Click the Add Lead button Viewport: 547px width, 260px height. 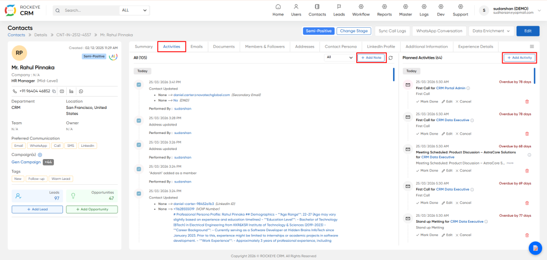click(37, 209)
